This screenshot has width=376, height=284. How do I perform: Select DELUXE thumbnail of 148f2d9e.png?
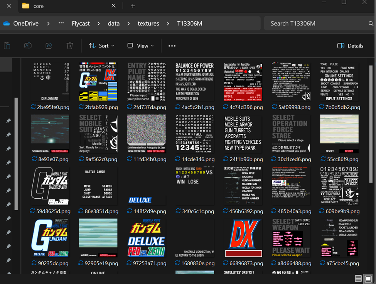pyautogui.click(x=146, y=186)
